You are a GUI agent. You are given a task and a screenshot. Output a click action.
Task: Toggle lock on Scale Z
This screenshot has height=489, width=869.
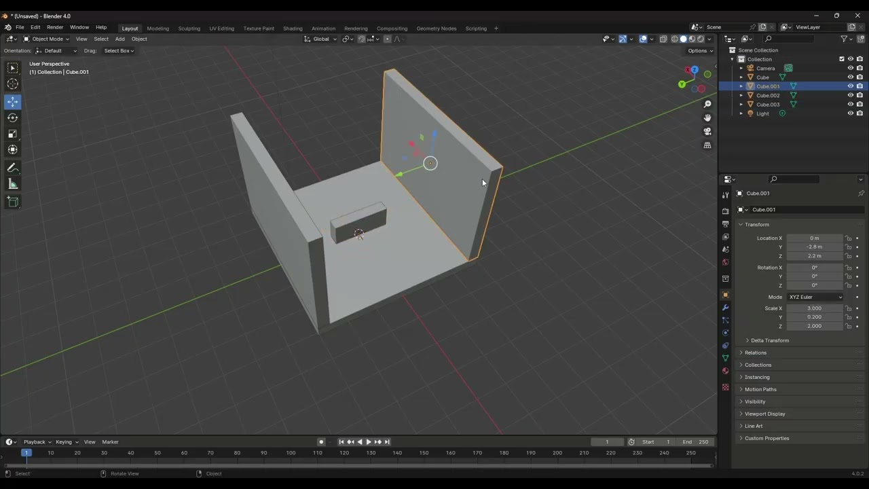coord(849,326)
